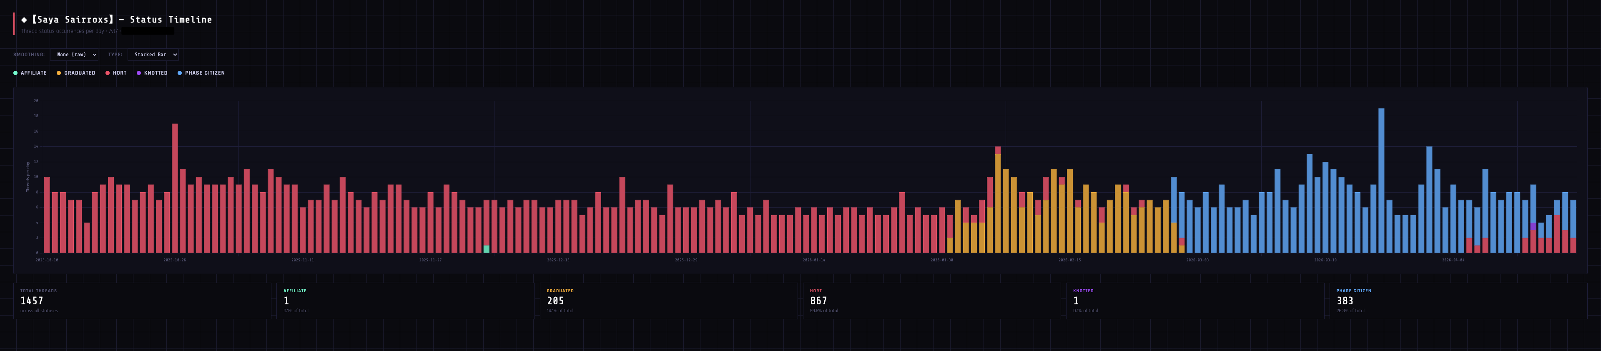Click the orange Graduated legend dot
The width and height of the screenshot is (1601, 351).
point(59,73)
